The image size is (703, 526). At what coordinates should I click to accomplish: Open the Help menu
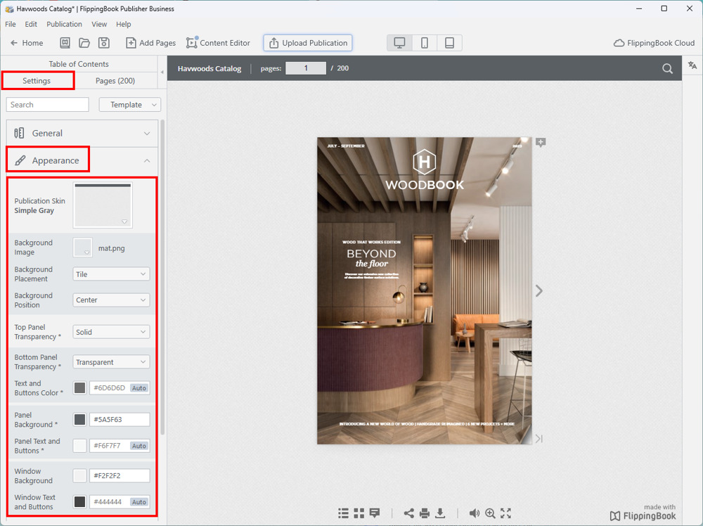123,24
